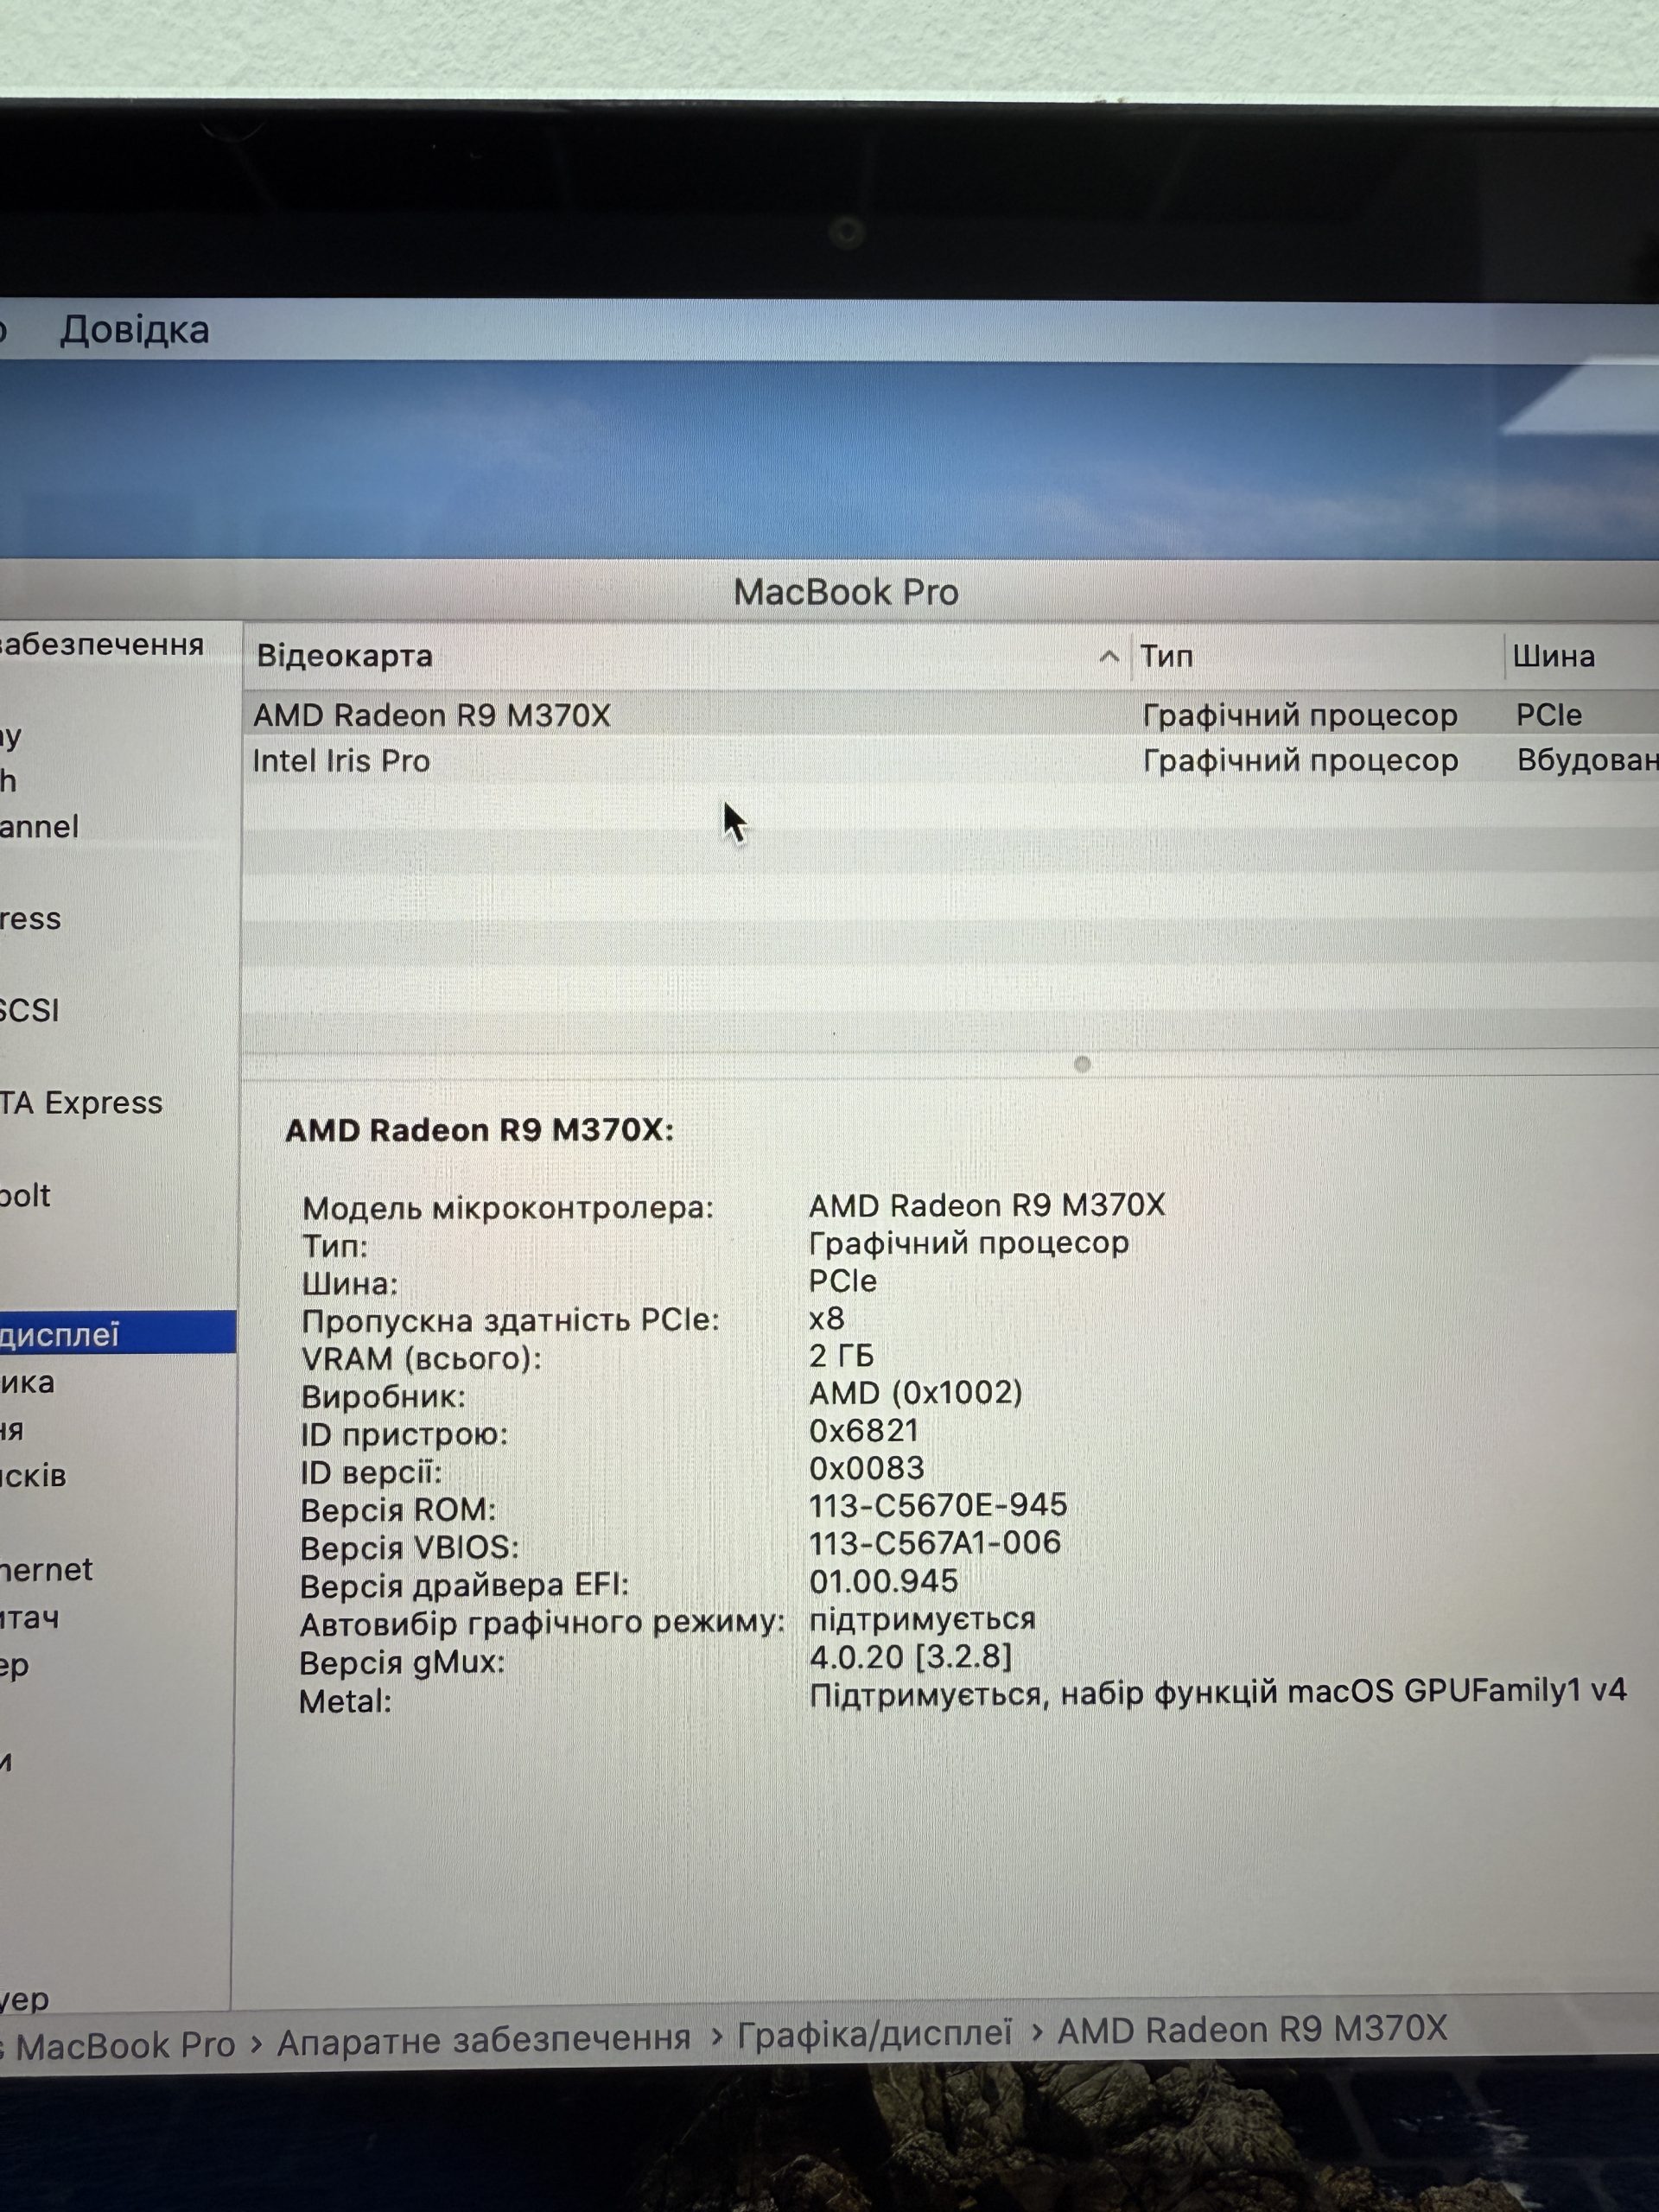Screen dimensions: 1659x2212
Task: Open the Довідка menu
Action: [134, 330]
